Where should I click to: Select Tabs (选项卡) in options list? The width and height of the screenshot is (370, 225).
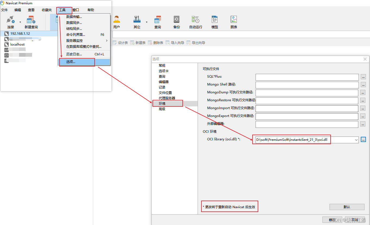(x=164, y=71)
